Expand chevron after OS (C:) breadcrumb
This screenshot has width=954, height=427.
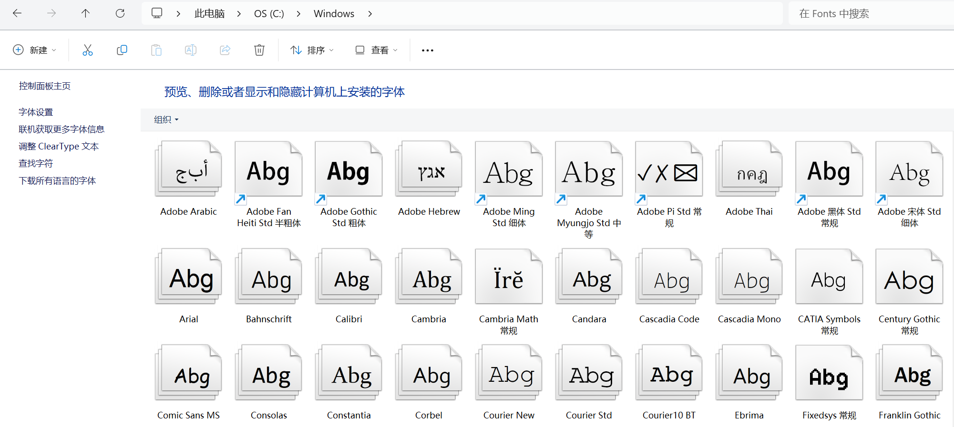click(298, 14)
